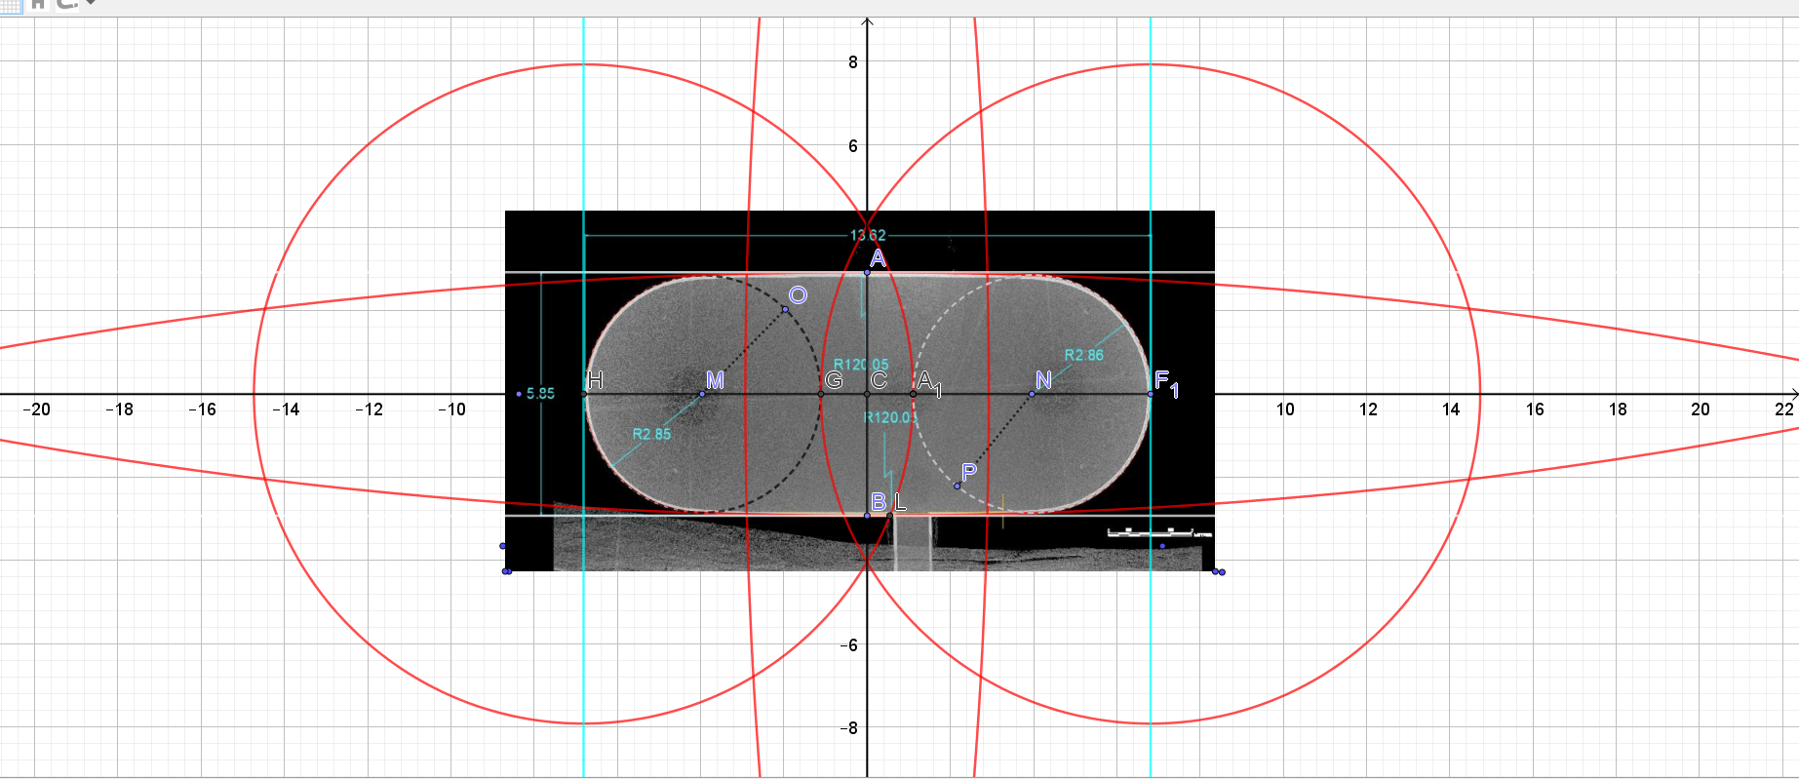The image size is (1799, 779).
Task: Select point M, left circle center
Action: click(702, 394)
